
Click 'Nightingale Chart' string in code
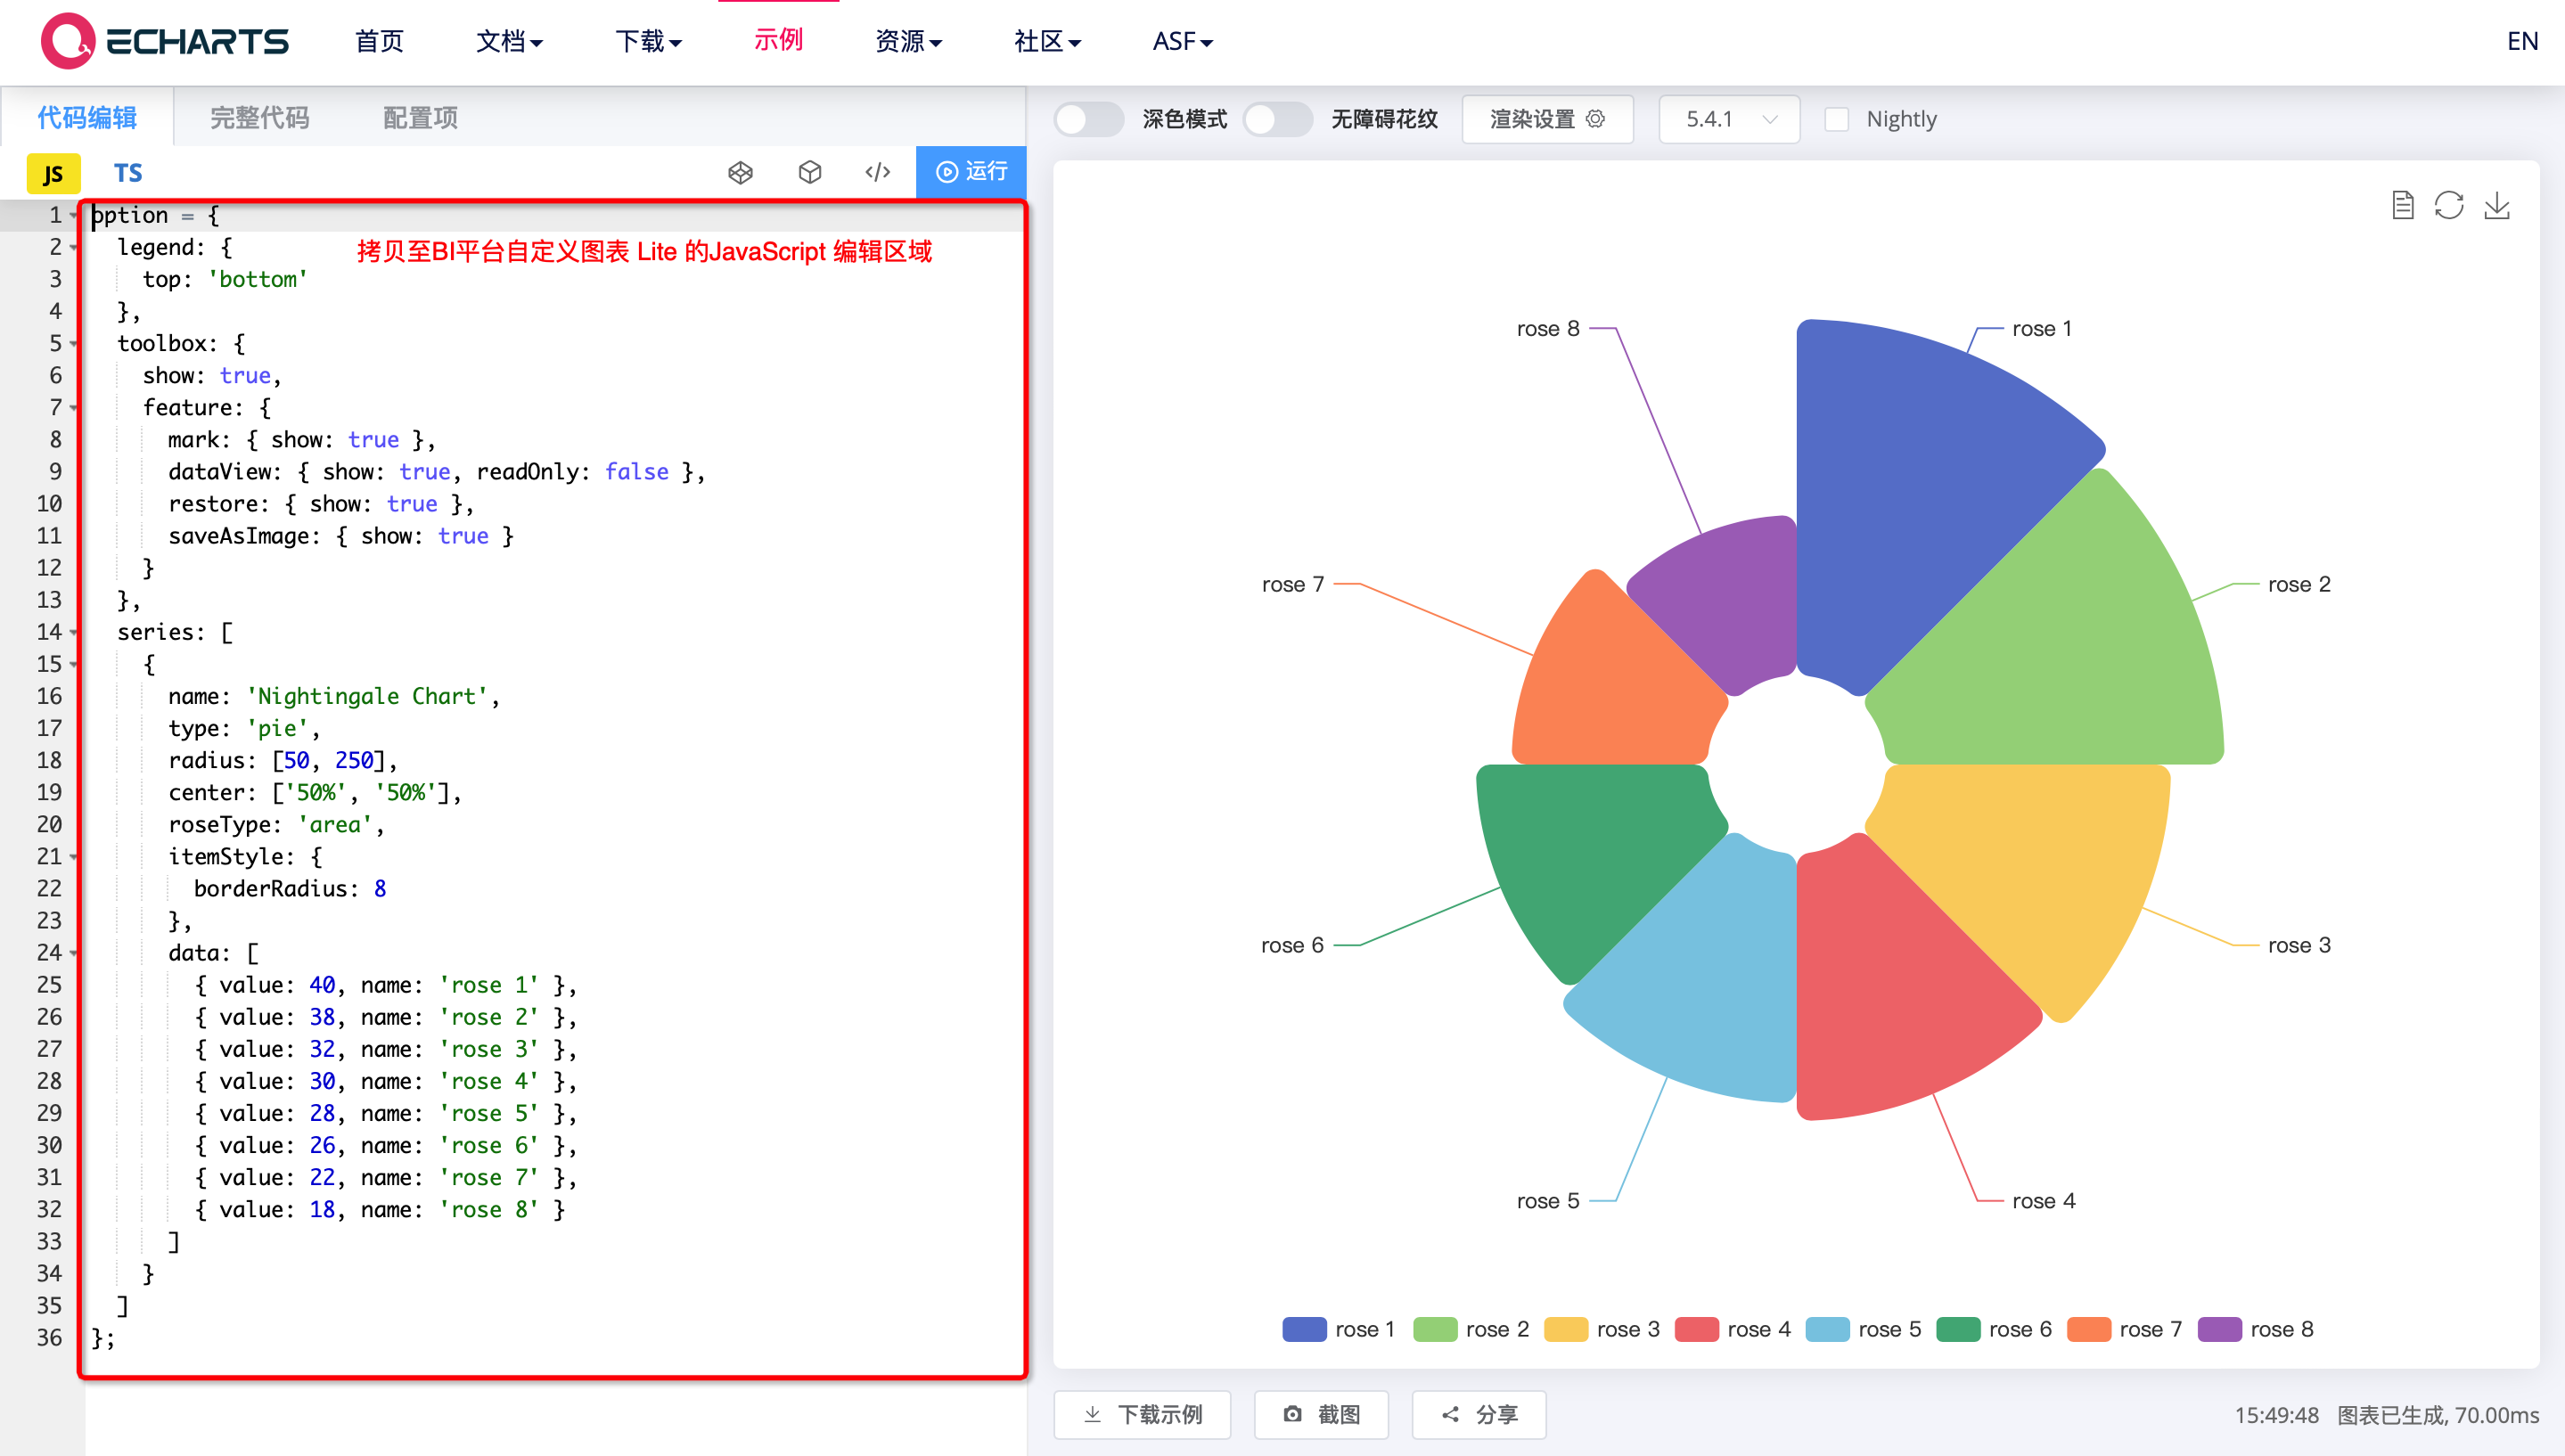click(x=367, y=697)
